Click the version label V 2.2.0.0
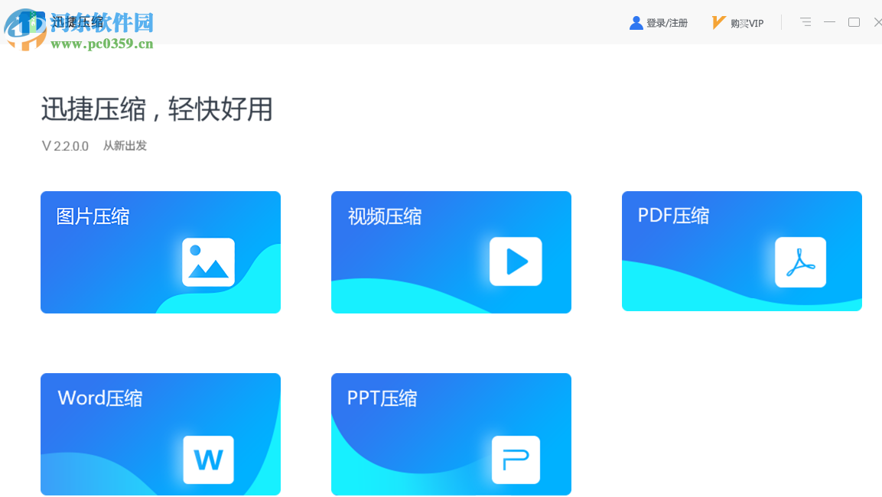 64,145
